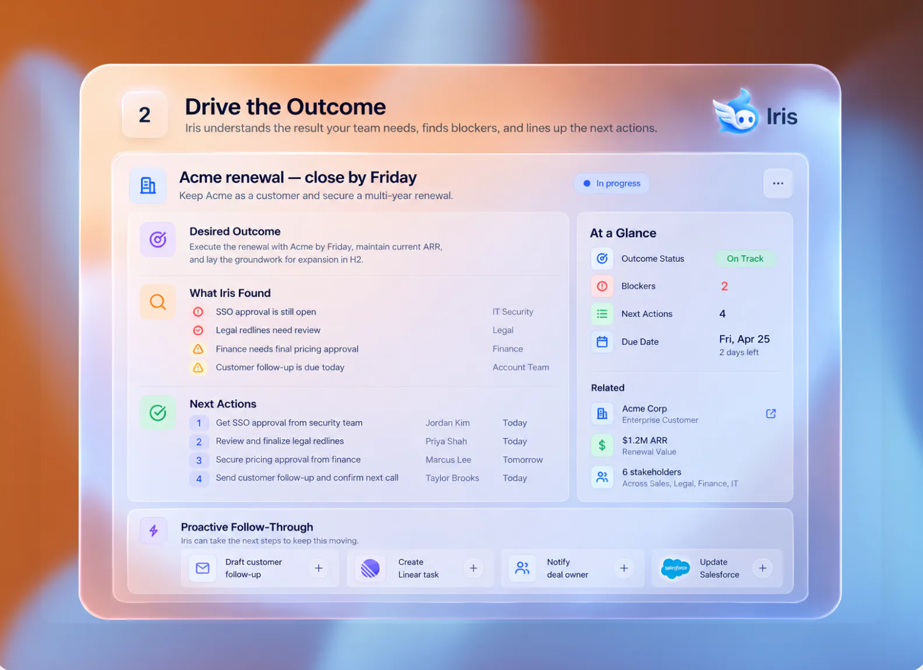The width and height of the screenshot is (923, 670).
Task: Click 'Legal redlines need review'
Action: pos(268,330)
